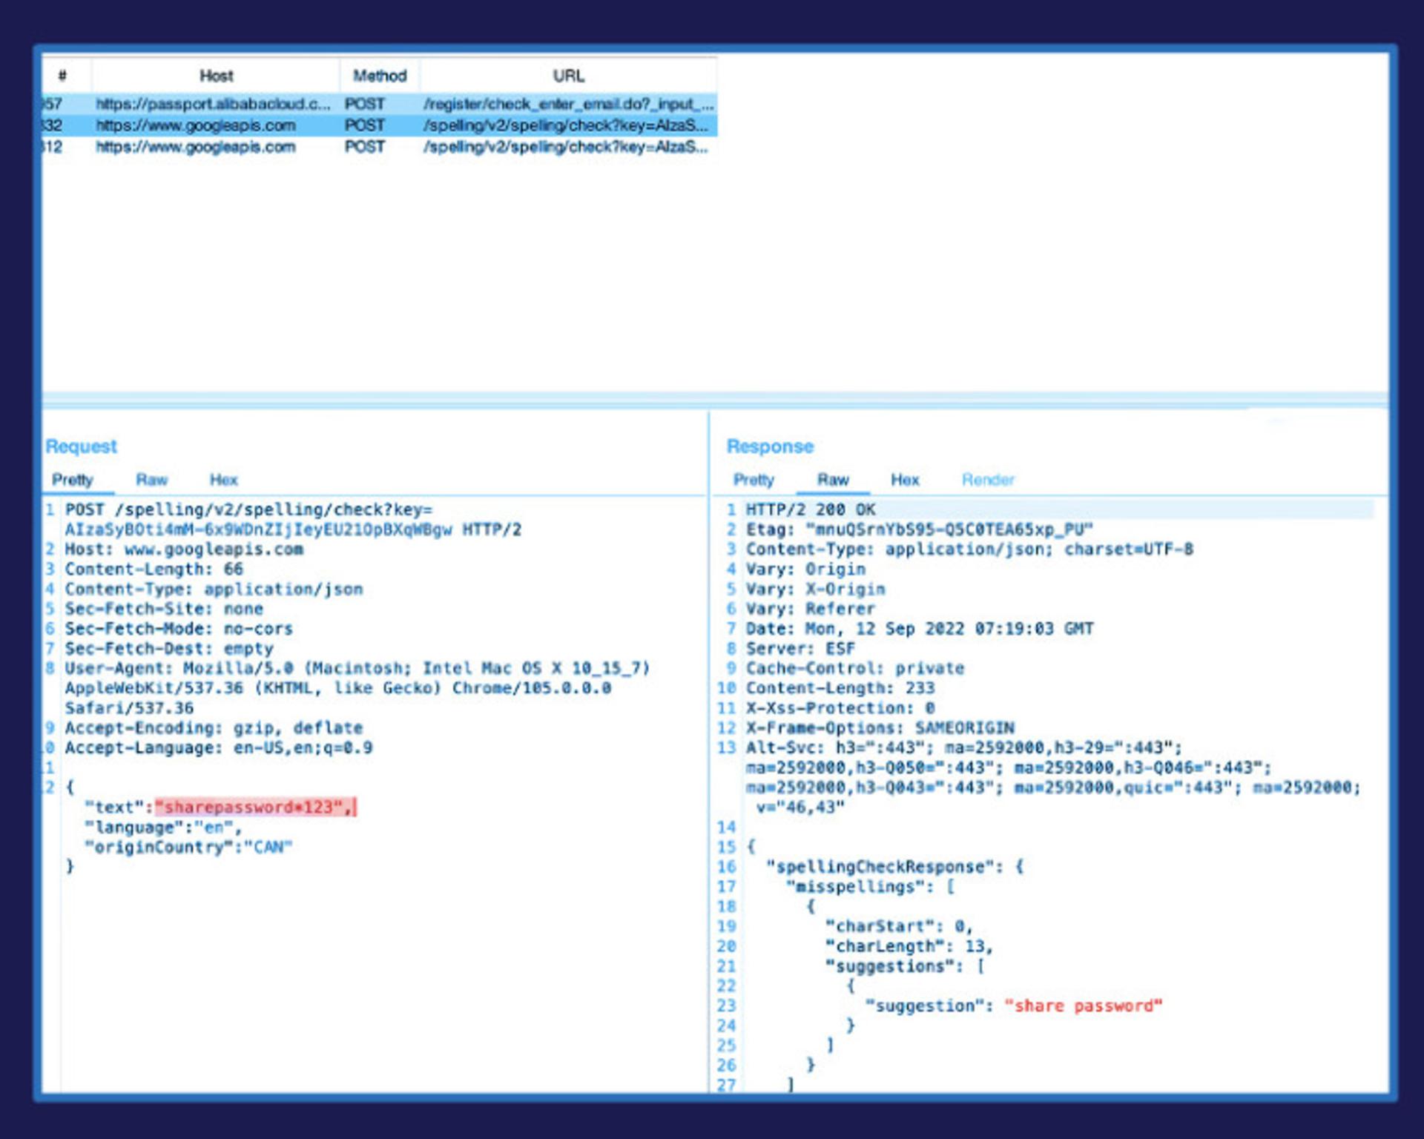The height and width of the screenshot is (1139, 1424).
Task: Open the Render tab in Response panel
Action: point(988,480)
